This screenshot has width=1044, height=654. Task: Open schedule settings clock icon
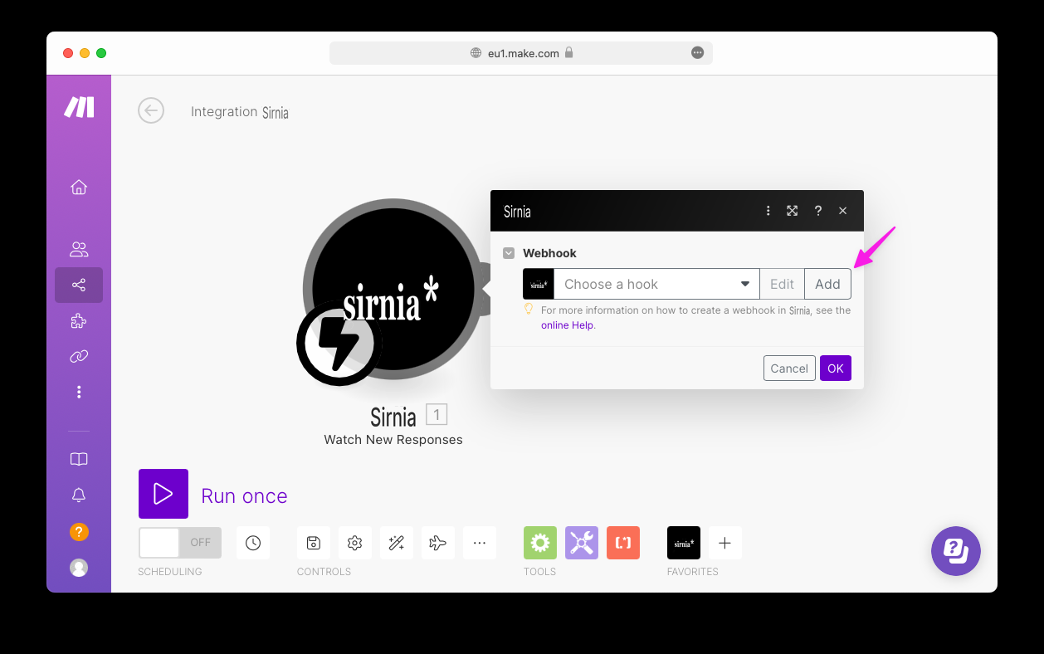pyautogui.click(x=253, y=543)
